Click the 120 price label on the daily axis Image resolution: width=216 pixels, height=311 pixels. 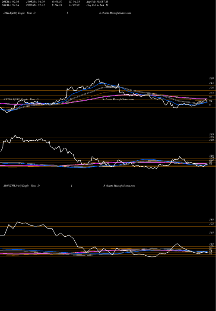(212, 79)
